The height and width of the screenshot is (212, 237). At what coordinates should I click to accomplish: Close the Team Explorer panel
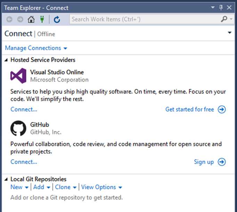[229, 7]
